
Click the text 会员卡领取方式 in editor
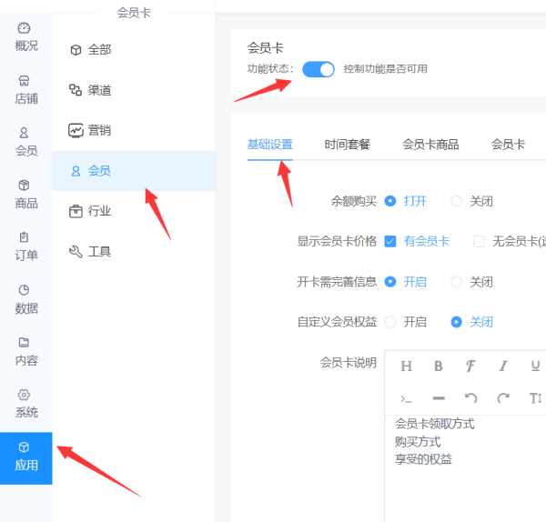(434, 424)
